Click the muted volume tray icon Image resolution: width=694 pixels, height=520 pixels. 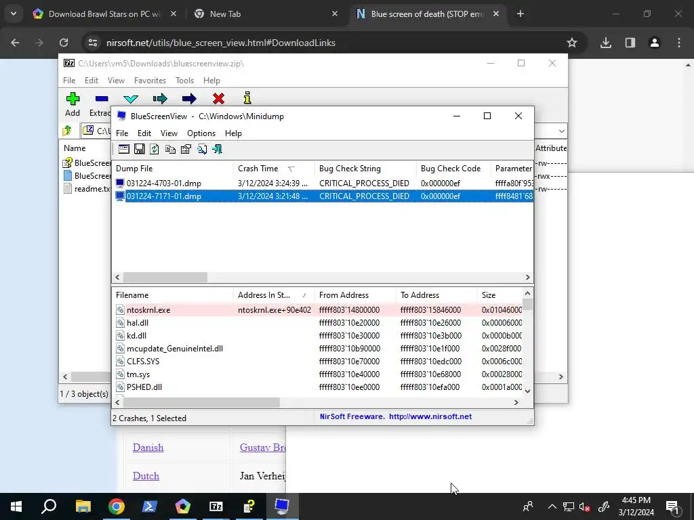pos(585,506)
